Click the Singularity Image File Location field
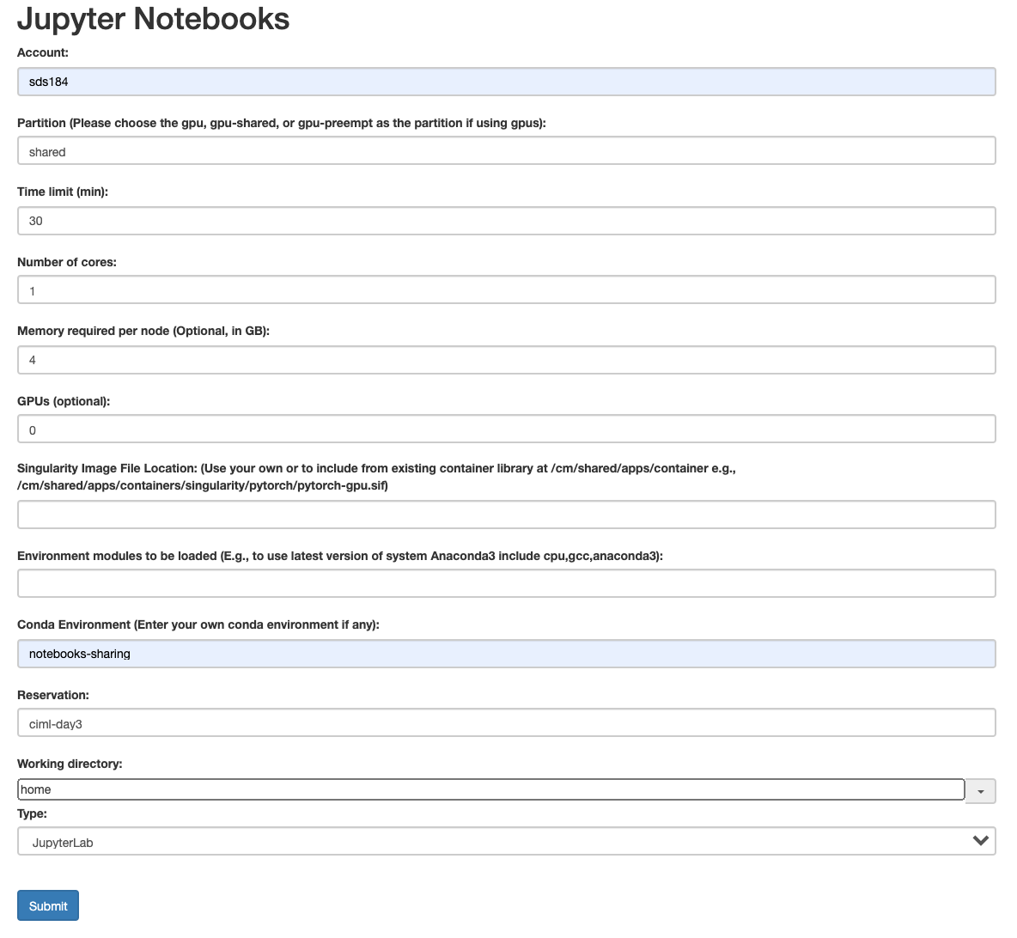The height and width of the screenshot is (938, 1017). pyautogui.click(x=506, y=515)
